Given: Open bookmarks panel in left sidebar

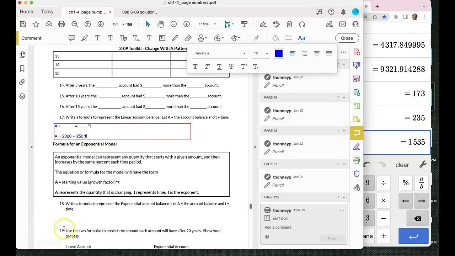Looking at the screenshot, I should click(22, 69).
